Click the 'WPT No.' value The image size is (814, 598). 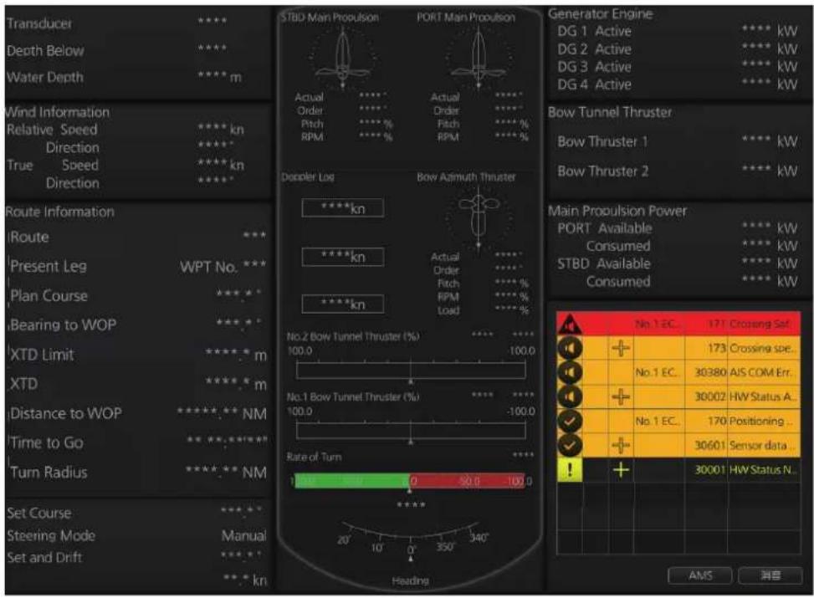(223, 267)
